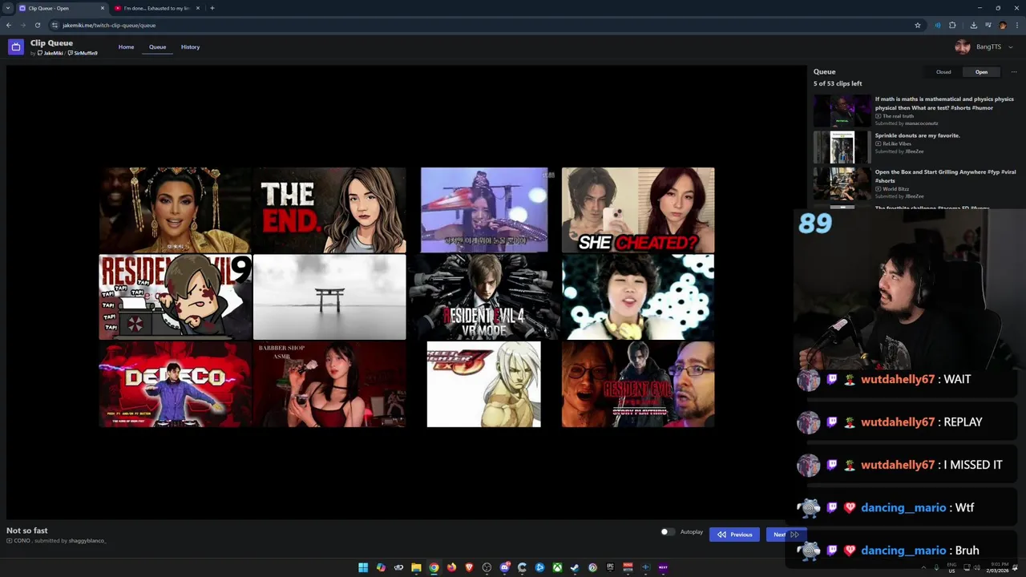Open the SirMuffin9 author link

click(83, 53)
